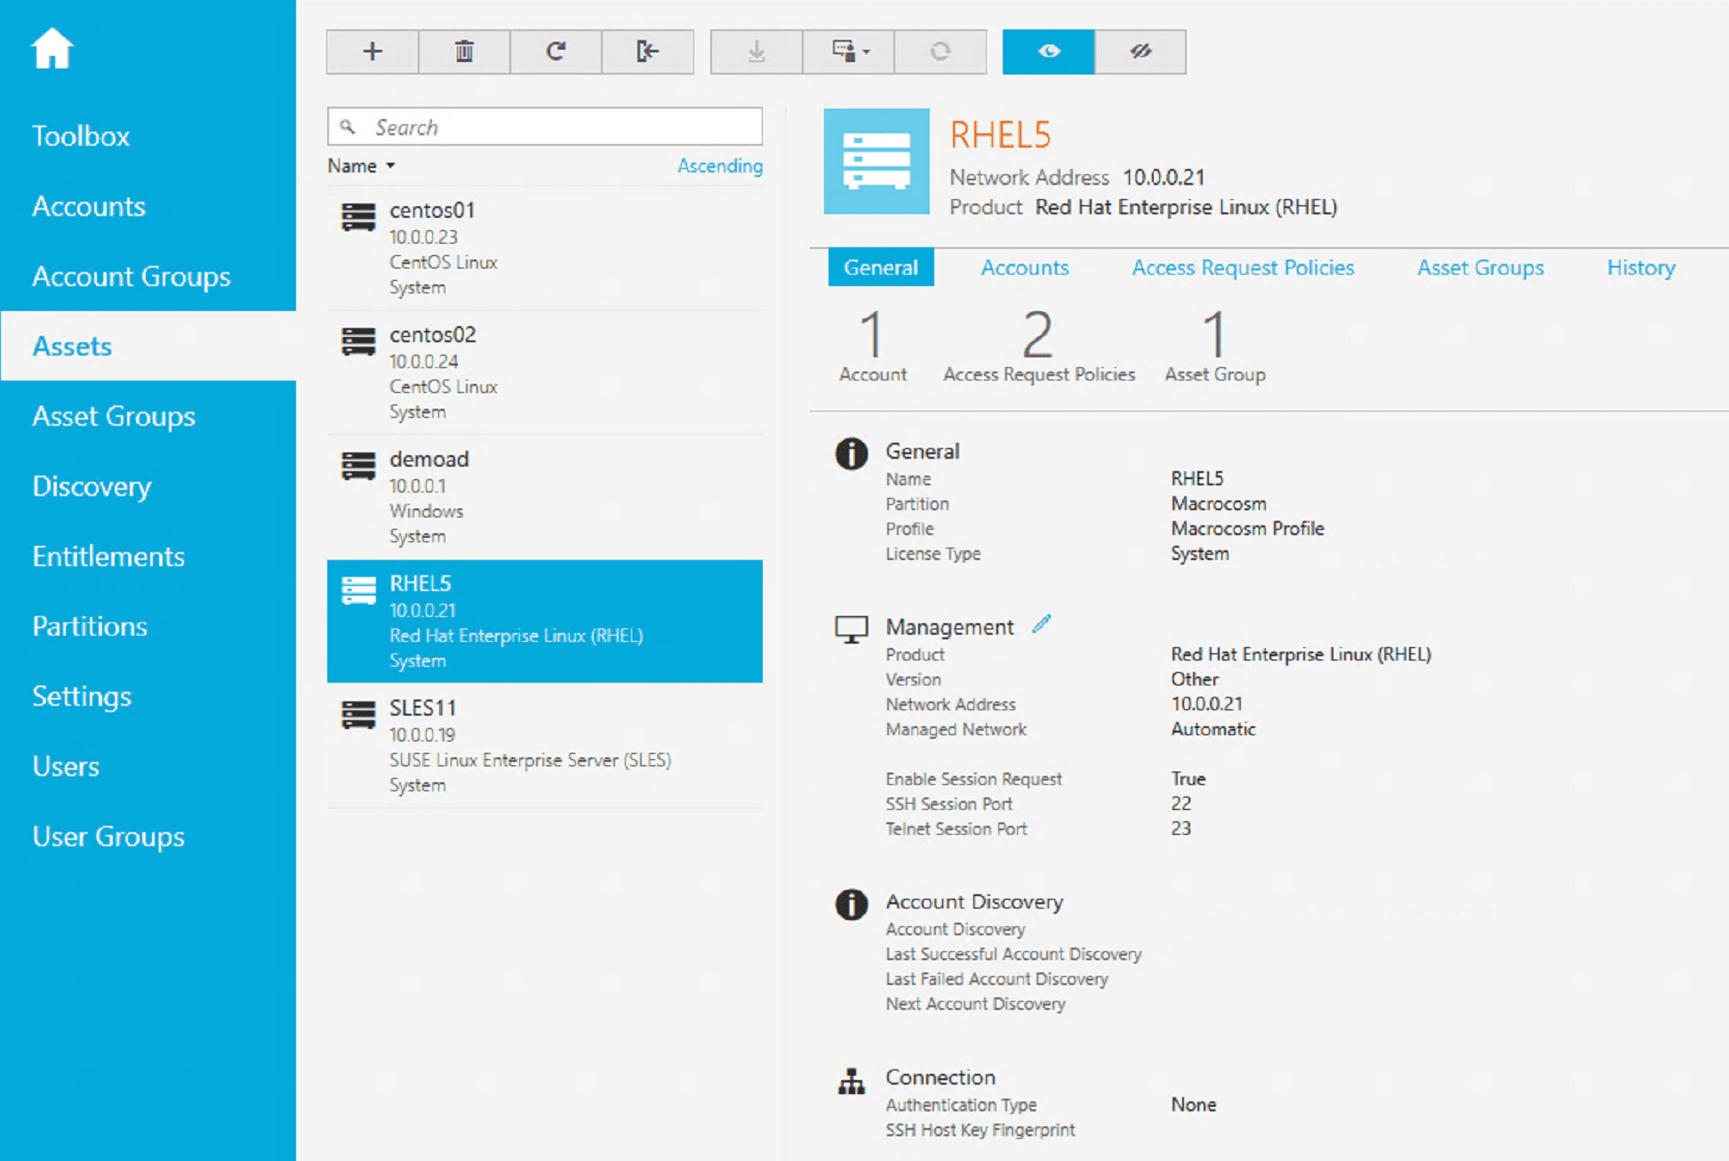Open the account password dropdown in toolbar

[x=849, y=52]
